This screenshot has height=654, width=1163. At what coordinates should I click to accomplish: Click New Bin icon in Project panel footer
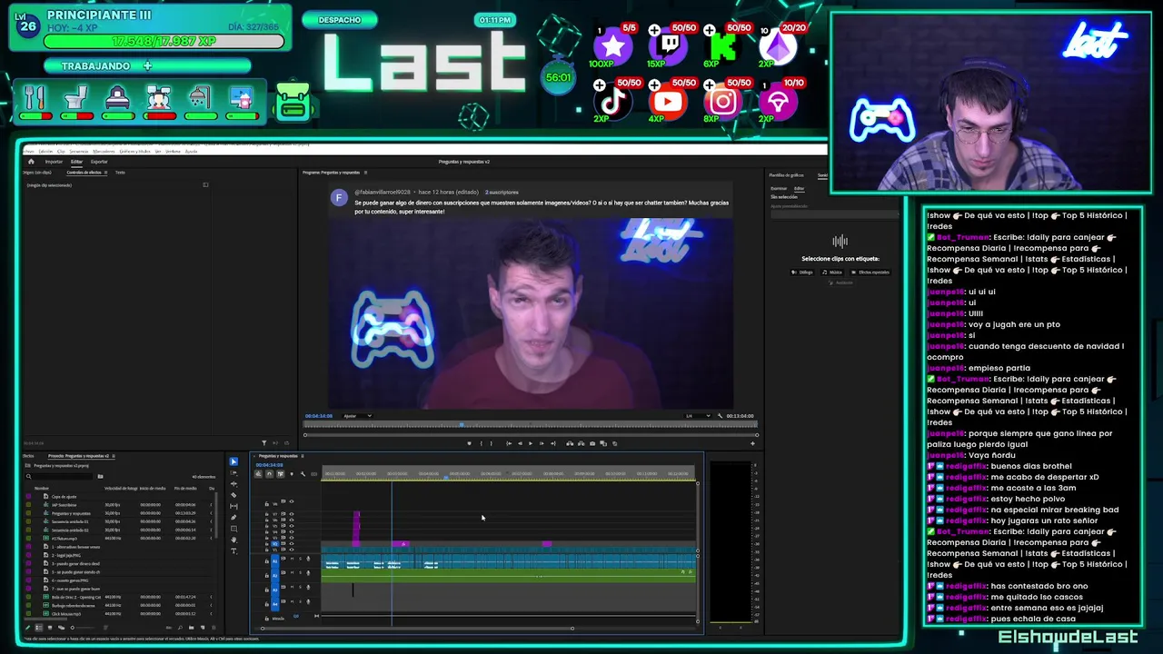click(191, 628)
